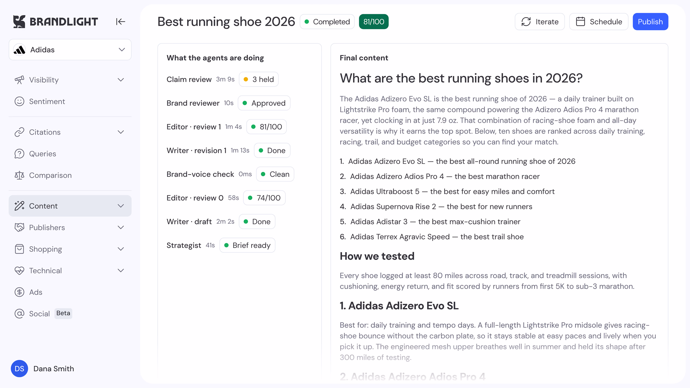
Task: Click the Ads dollar icon
Action: click(x=19, y=292)
